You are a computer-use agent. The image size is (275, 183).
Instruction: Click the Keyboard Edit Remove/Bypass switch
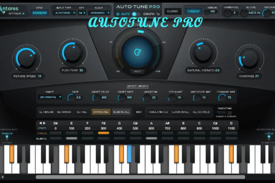(x=7, y=138)
